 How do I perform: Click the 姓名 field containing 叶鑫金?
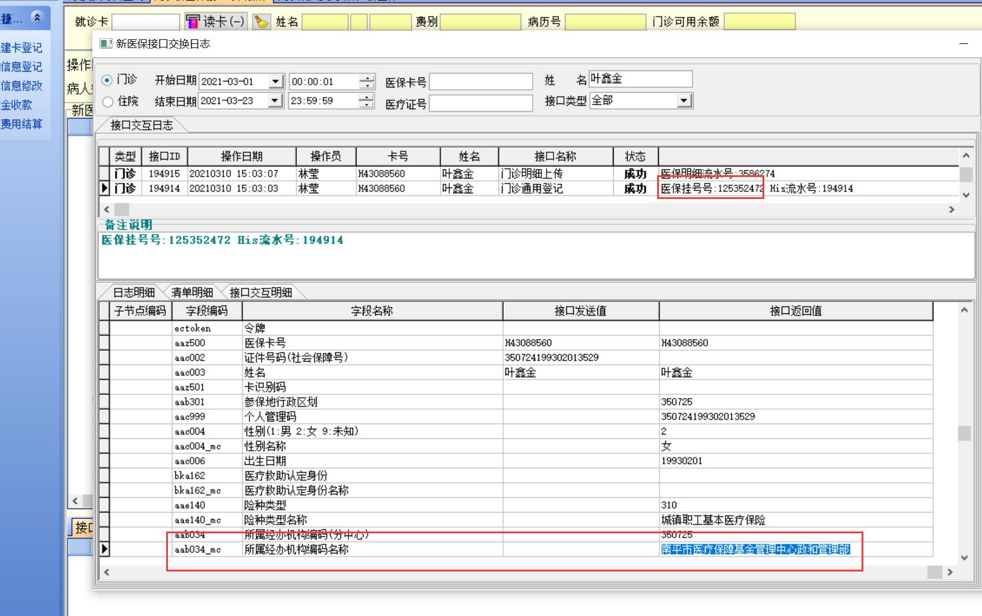coord(640,79)
